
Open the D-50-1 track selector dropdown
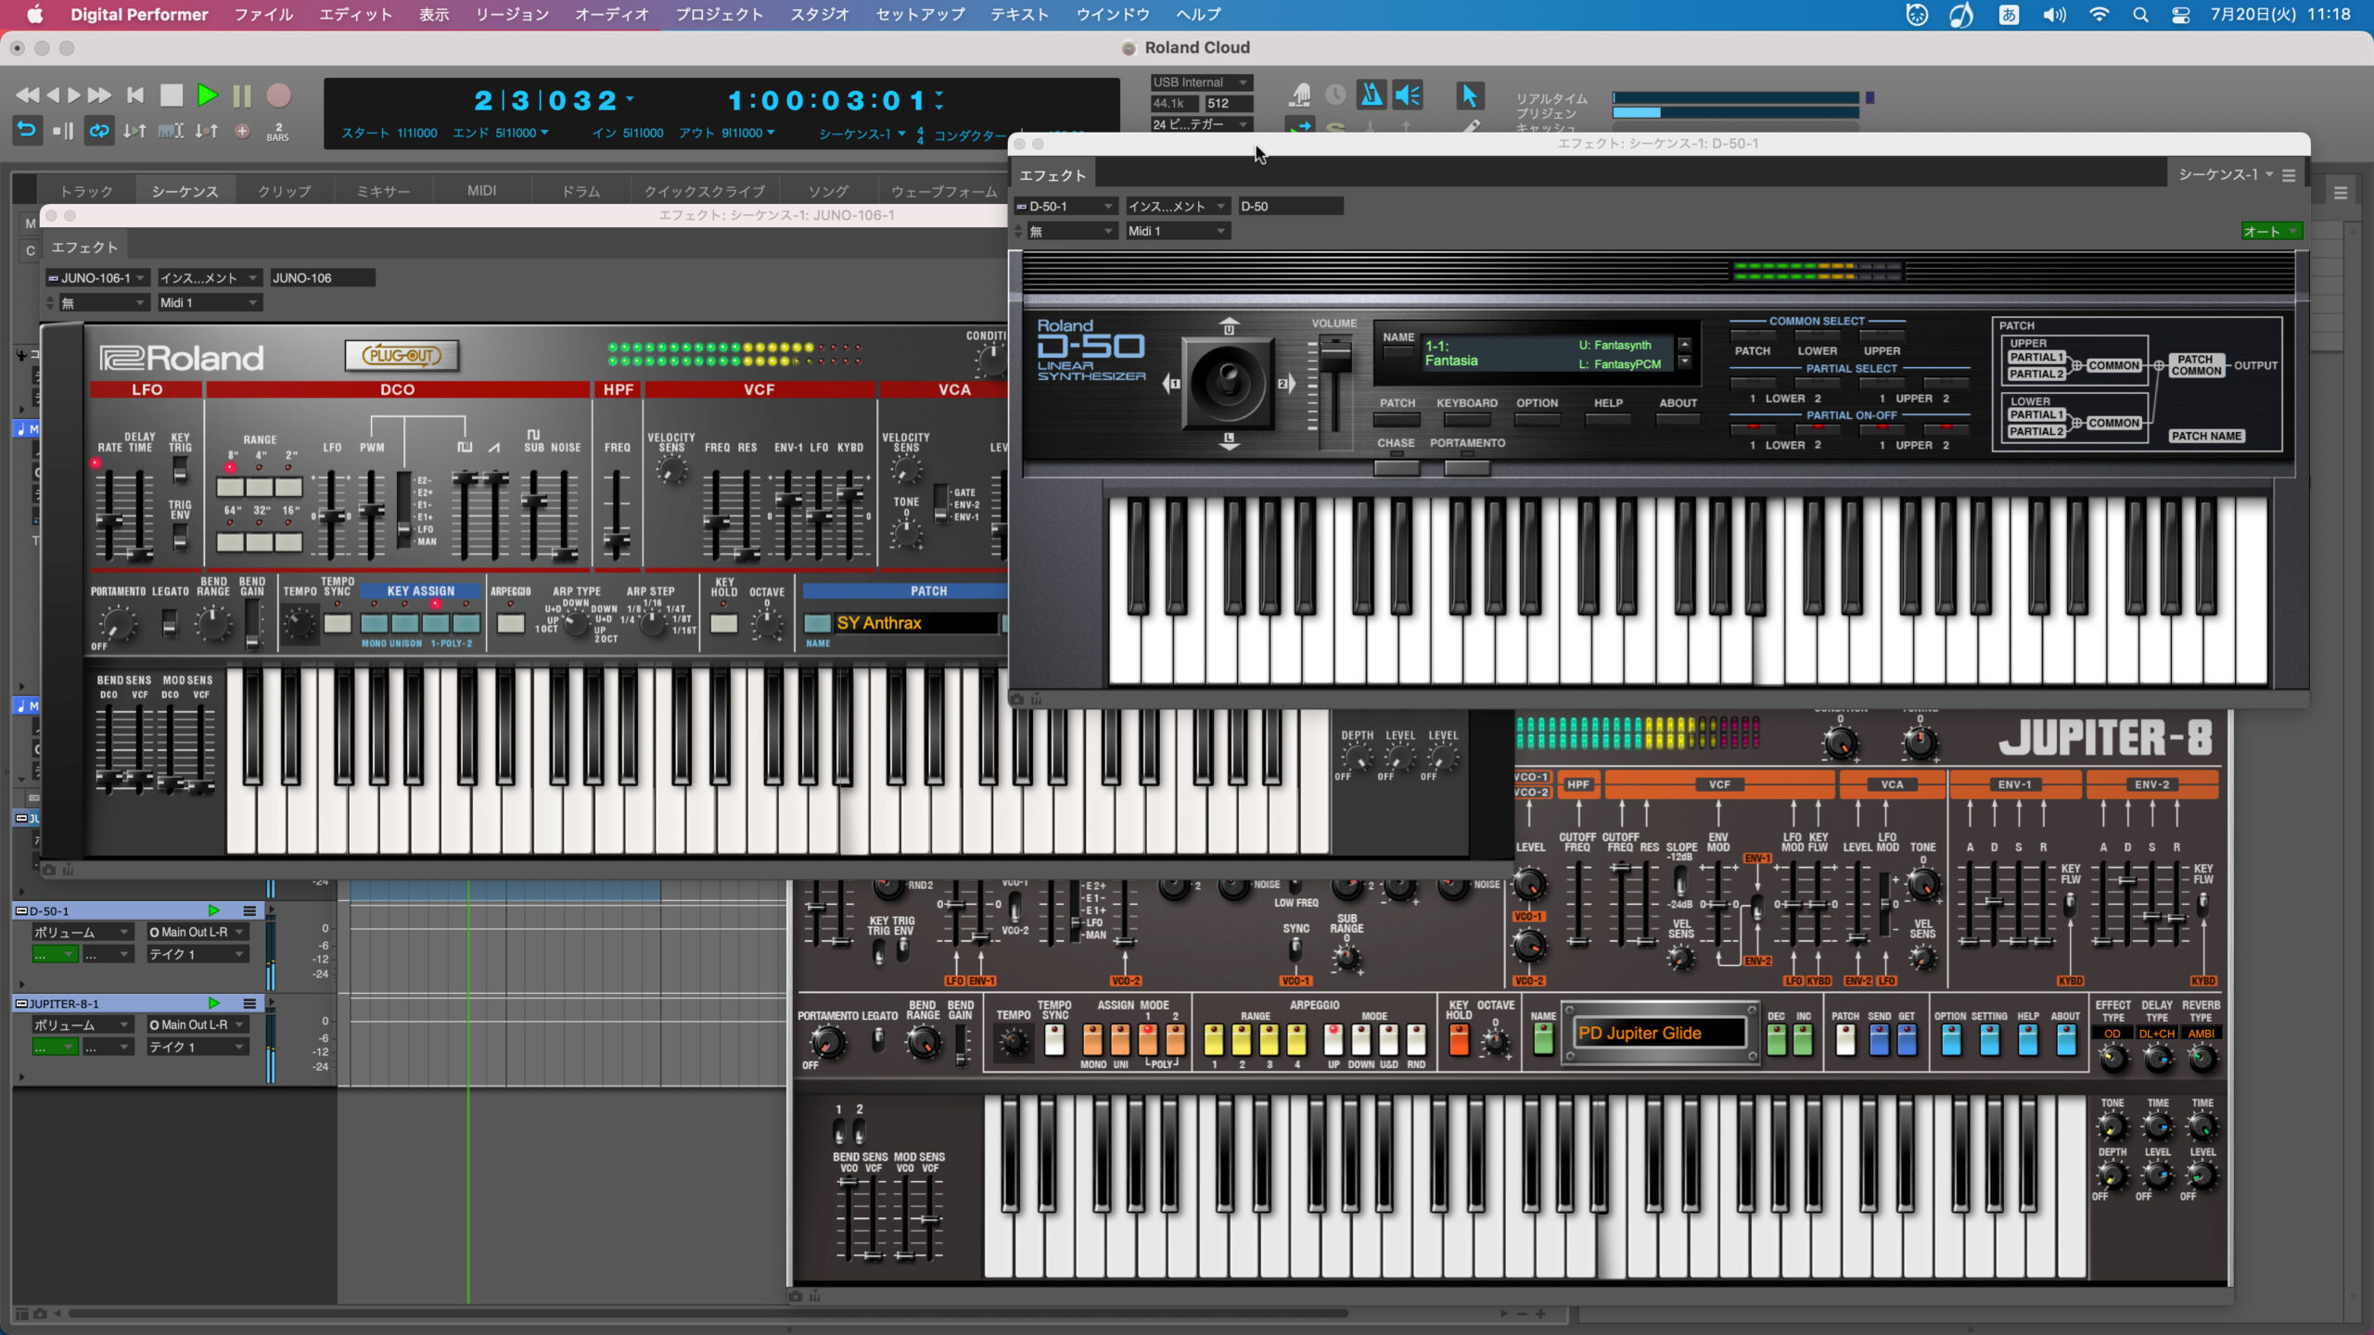1065,206
